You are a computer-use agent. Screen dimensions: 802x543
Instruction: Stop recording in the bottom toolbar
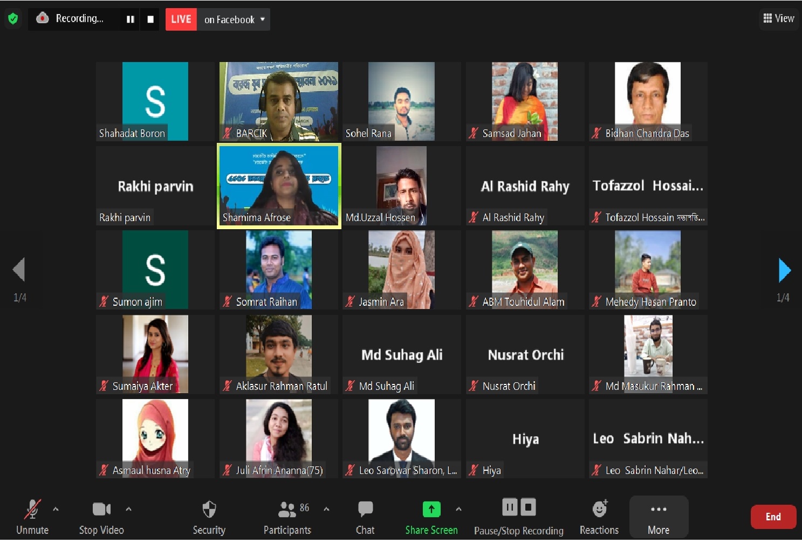point(528,507)
